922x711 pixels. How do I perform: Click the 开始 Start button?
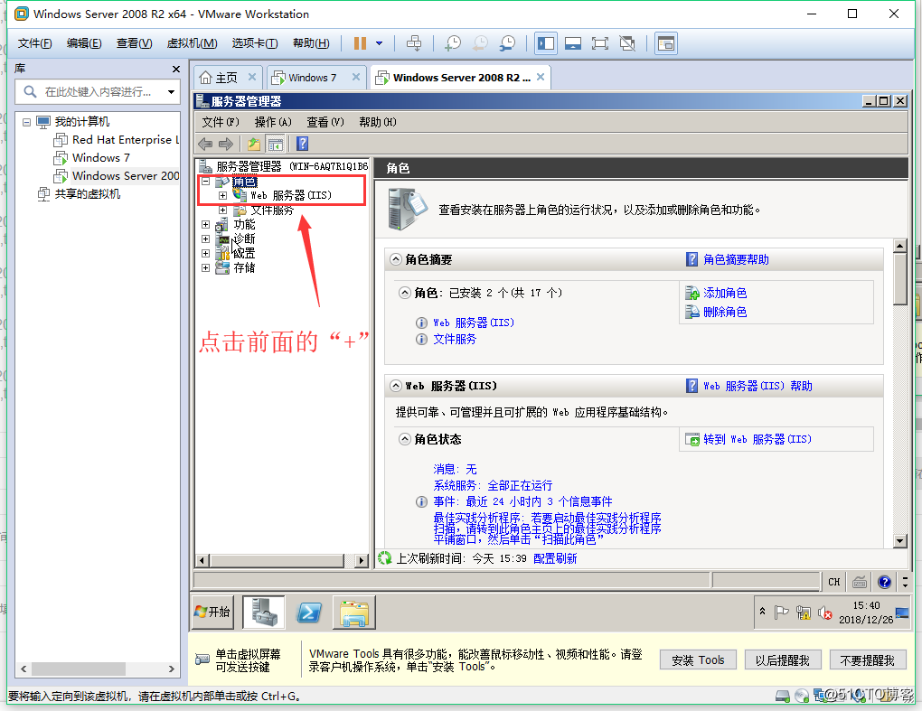(212, 613)
